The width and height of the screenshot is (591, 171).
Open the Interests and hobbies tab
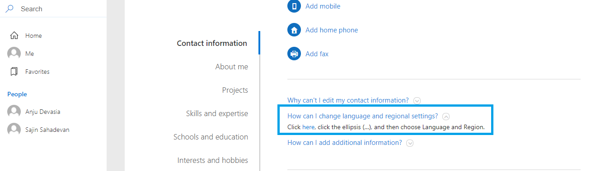(x=213, y=160)
